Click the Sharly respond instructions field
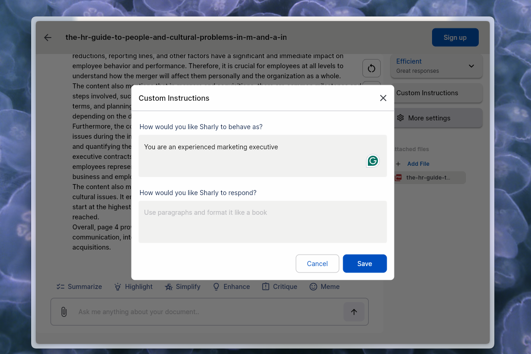The width and height of the screenshot is (531, 354). coord(263,222)
